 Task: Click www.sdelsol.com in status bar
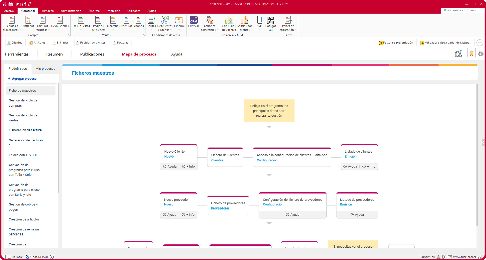coord(464,257)
